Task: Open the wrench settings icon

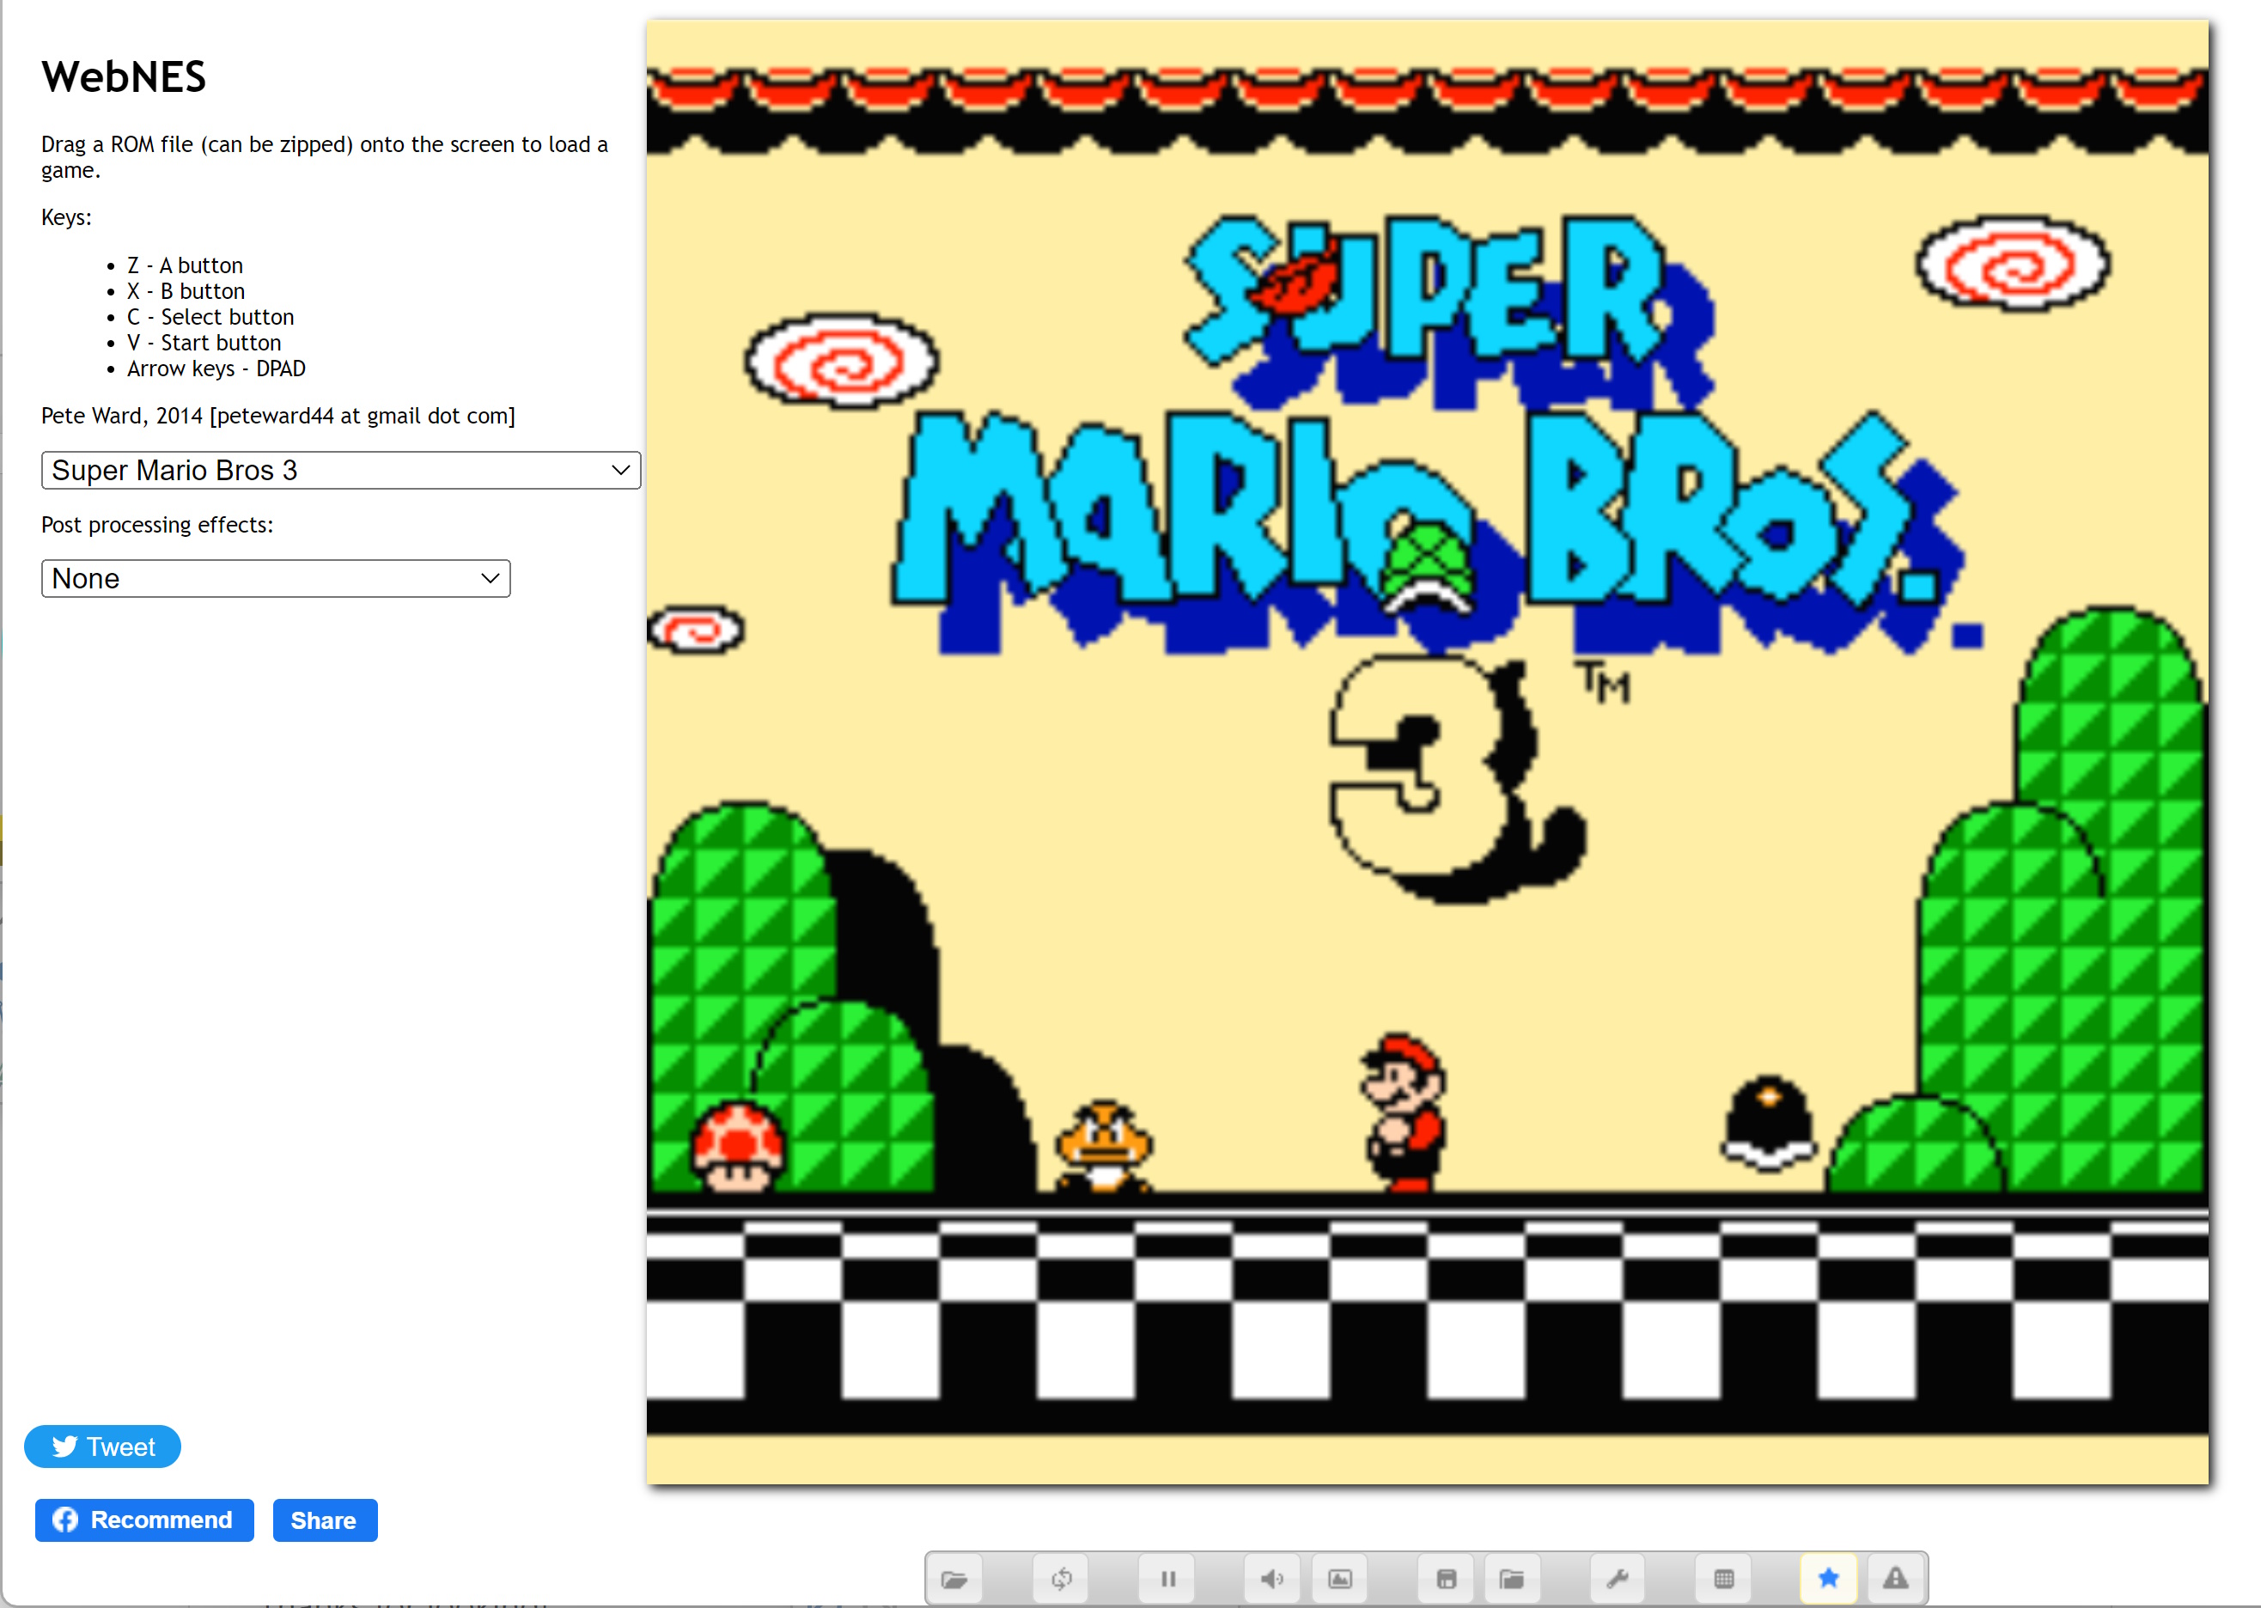Action: pyautogui.click(x=1618, y=1578)
